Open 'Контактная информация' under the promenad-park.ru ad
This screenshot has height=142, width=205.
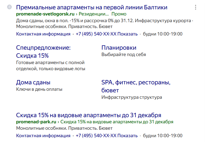[x=43, y=136]
